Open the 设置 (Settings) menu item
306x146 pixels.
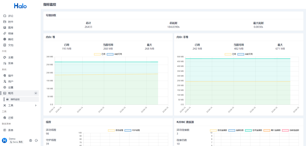click(10, 87)
